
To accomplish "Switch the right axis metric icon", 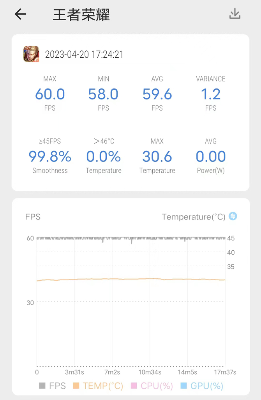I will point(233,216).
